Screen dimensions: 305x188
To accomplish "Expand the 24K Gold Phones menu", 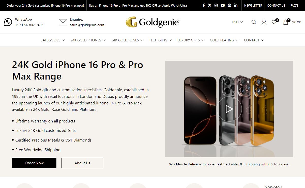I will pos(88,40).
